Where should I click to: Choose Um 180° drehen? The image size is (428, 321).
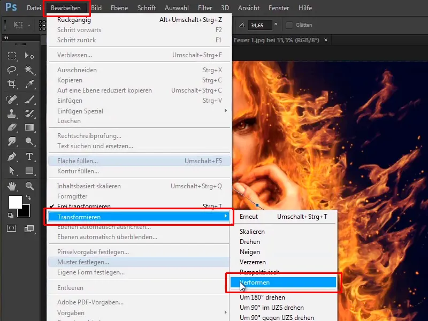pyautogui.click(x=284, y=297)
